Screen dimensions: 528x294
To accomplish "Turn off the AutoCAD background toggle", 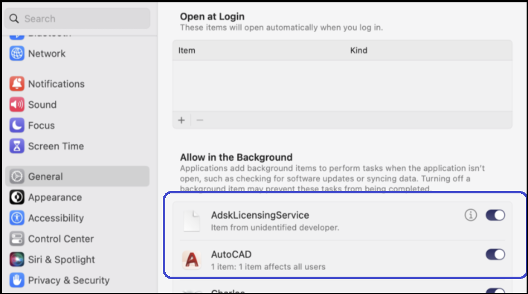I will point(495,254).
